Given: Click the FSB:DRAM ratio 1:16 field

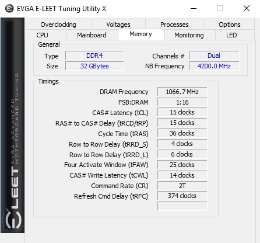Looking at the screenshot, I should pos(182,102).
